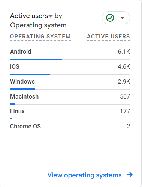Image resolution: width=142 pixels, height=187 pixels.
Task: Click the 6.1K Android user count
Action: point(124,52)
